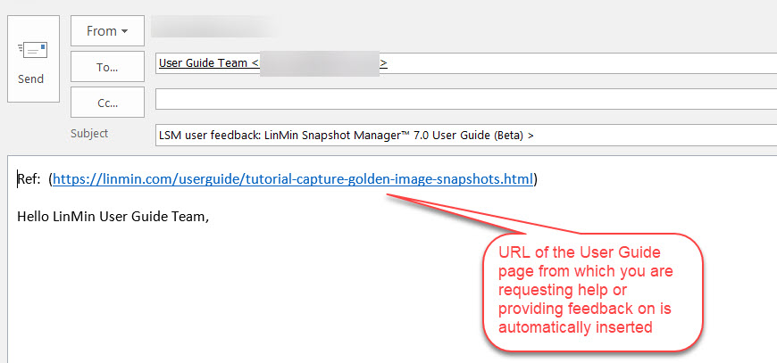Place cursor on the Hello LinMin greeting line

113,215
